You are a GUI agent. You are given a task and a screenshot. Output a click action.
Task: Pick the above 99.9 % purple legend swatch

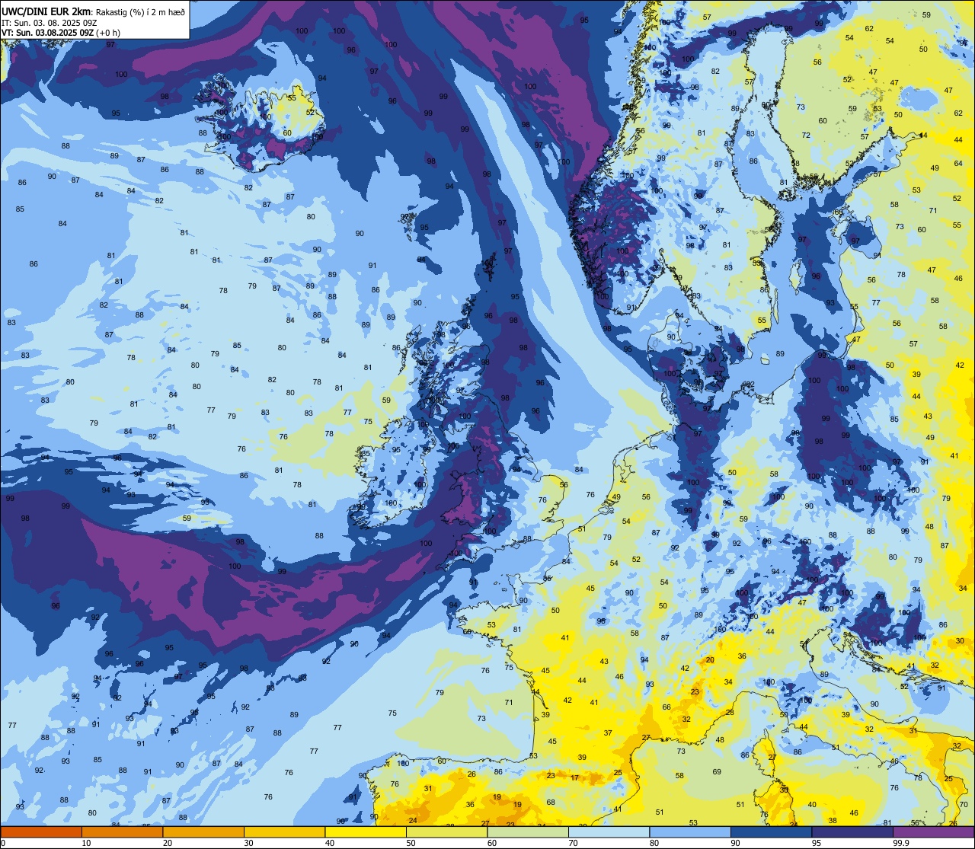tap(933, 831)
